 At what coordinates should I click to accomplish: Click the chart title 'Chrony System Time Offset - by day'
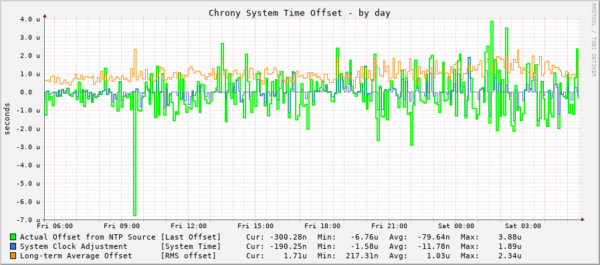point(300,13)
